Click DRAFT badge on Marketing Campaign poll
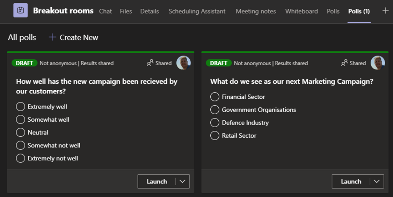The height and width of the screenshot is (197, 393). click(219, 63)
